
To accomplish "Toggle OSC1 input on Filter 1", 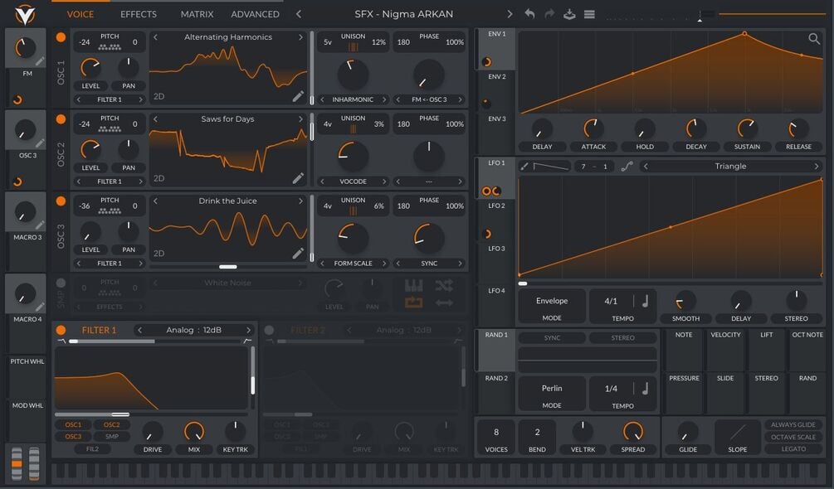I will click(73, 424).
